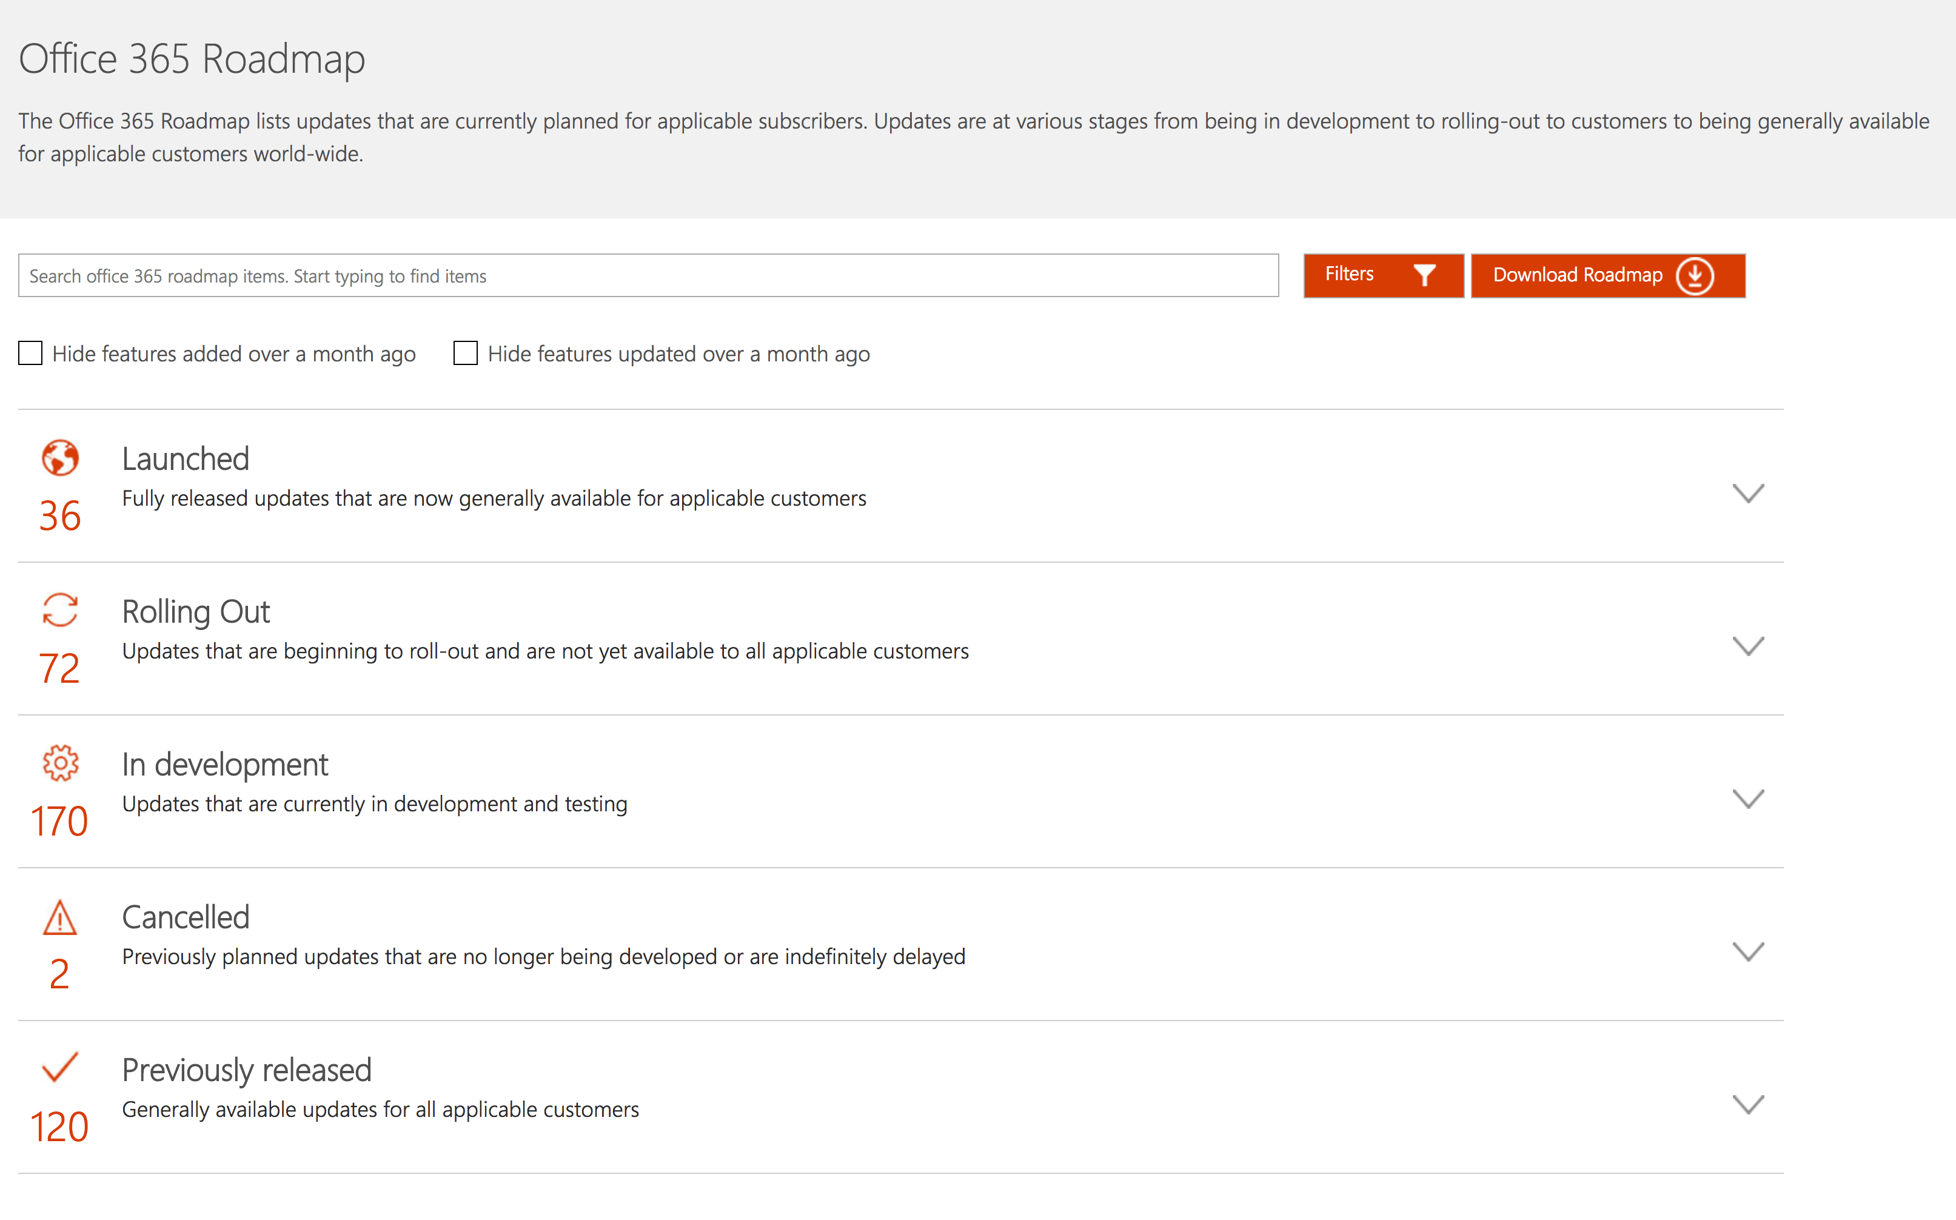Click the Cancelled warning triangle icon
The width and height of the screenshot is (1956, 1220).
59,917
